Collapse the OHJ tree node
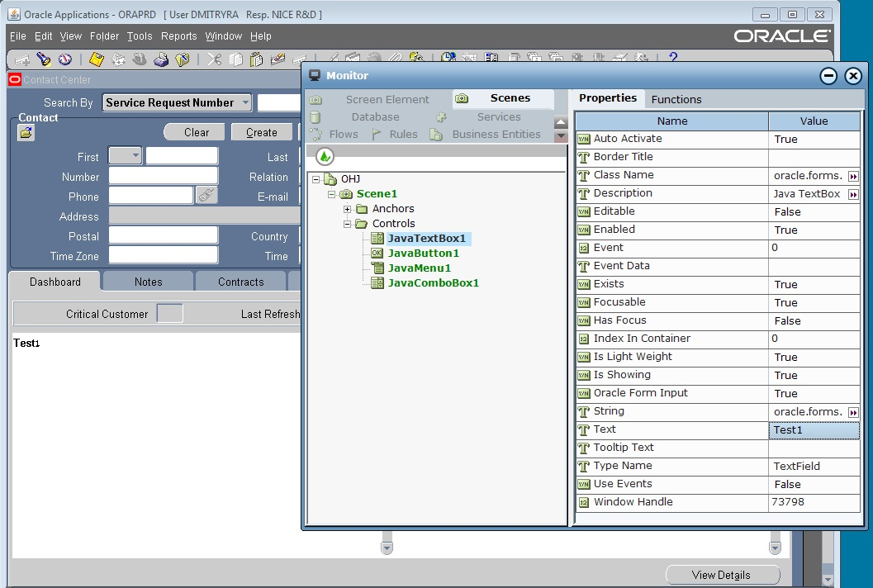Image resolution: width=873 pixels, height=588 pixels. click(316, 179)
